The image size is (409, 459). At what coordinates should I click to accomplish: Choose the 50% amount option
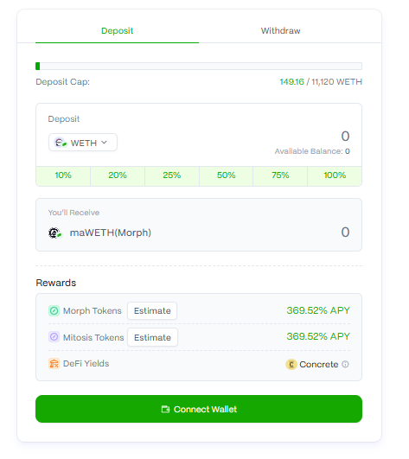pyautogui.click(x=226, y=175)
